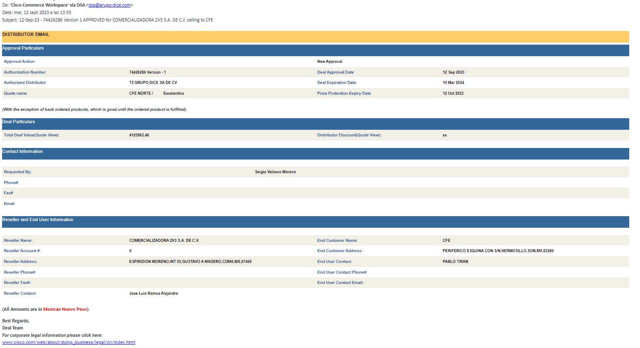Screen dimensions: 640x348
Task: Click Reseller and End User Information header
Action: (x=38, y=220)
